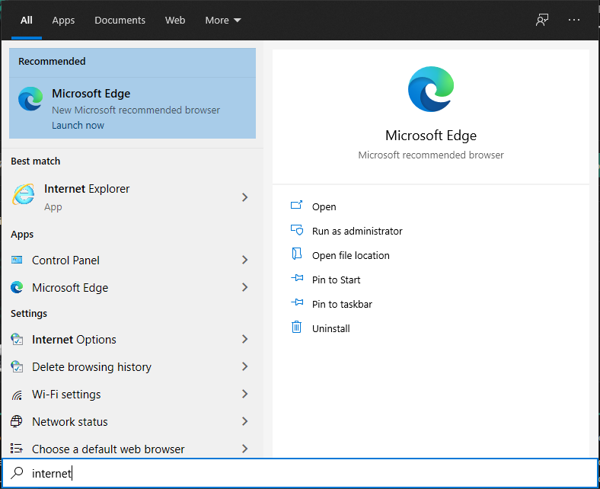Switch to the Documents tab
This screenshot has width=600, height=489.
pos(120,21)
